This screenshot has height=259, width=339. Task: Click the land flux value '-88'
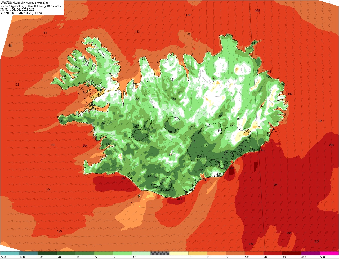107,144
